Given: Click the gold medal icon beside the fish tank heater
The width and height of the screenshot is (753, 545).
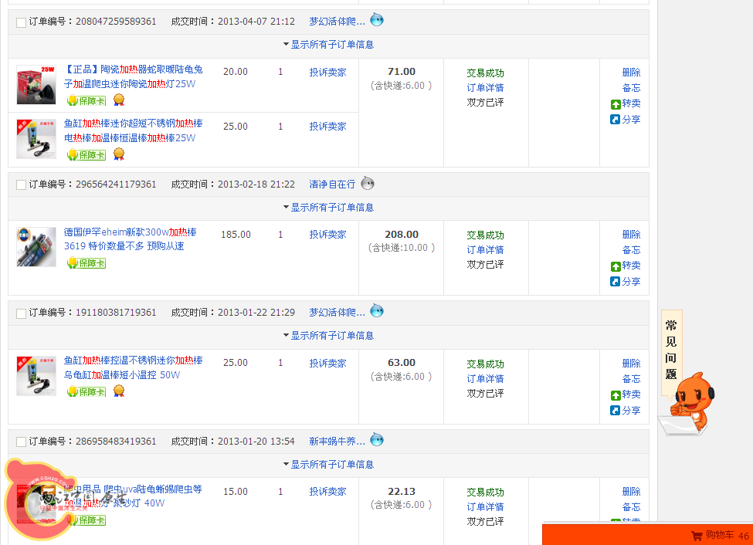Looking at the screenshot, I should tap(119, 154).
